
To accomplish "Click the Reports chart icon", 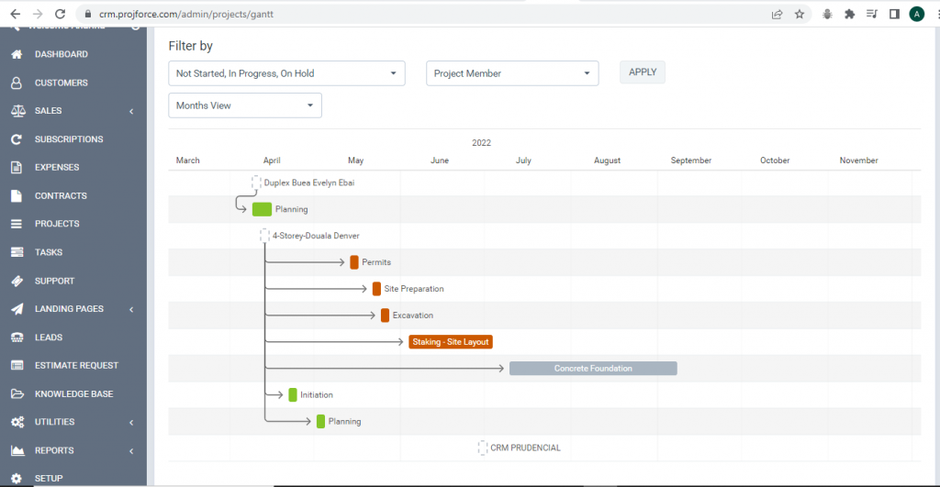I will 16,450.
